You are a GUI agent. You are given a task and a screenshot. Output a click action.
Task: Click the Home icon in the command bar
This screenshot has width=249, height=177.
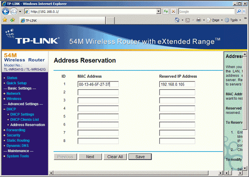point(177,20)
